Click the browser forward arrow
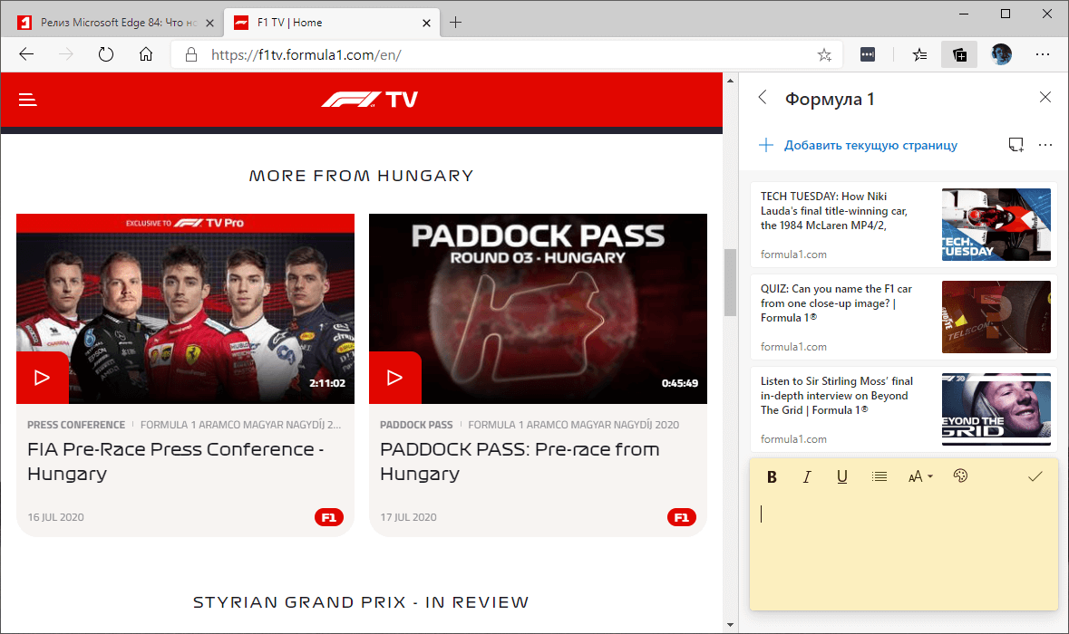This screenshot has width=1069, height=634. tap(65, 54)
